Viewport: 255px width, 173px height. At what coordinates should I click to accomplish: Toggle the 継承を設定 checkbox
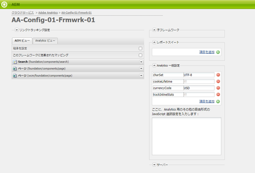point(140,49)
